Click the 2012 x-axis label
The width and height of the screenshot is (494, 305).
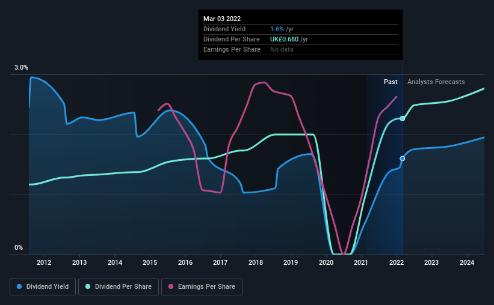pos(44,262)
